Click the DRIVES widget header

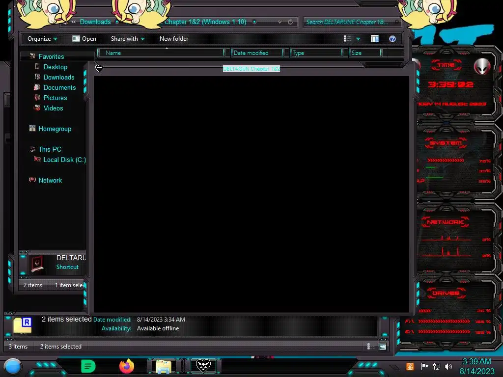pyautogui.click(x=446, y=293)
